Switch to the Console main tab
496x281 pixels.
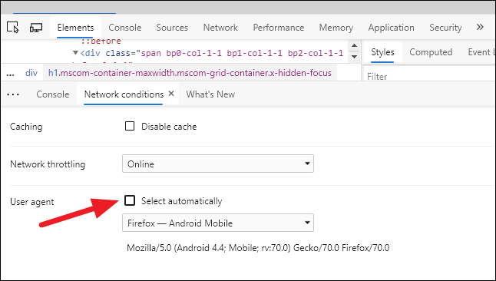click(125, 28)
